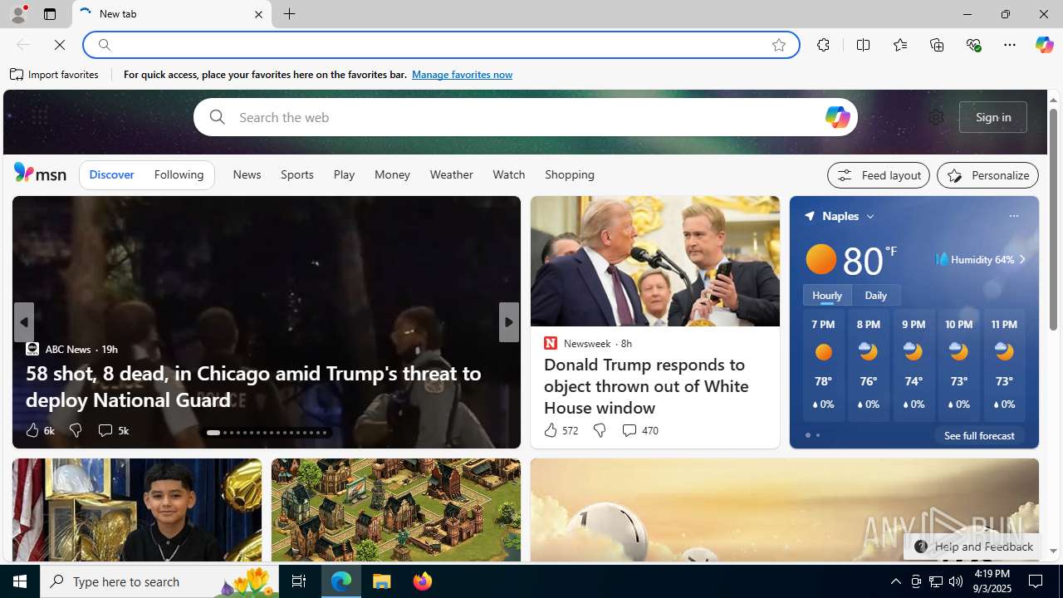Open the Sports menu
The image size is (1063, 598).
tap(296, 174)
